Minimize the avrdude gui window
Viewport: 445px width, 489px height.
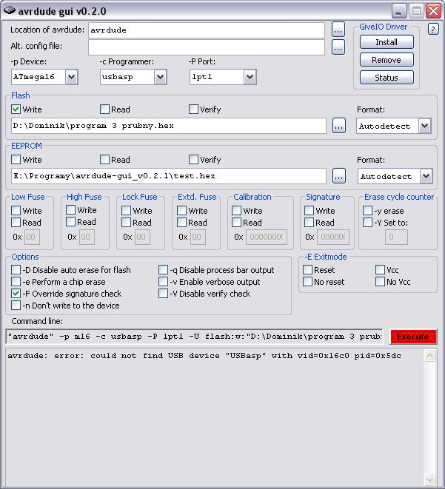(399, 11)
